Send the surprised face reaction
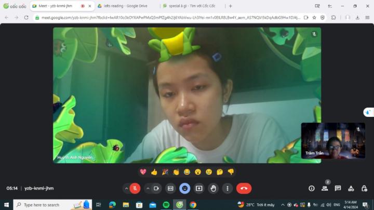Image resolution: width=374 pixels, height=210 pixels. click(x=198, y=172)
